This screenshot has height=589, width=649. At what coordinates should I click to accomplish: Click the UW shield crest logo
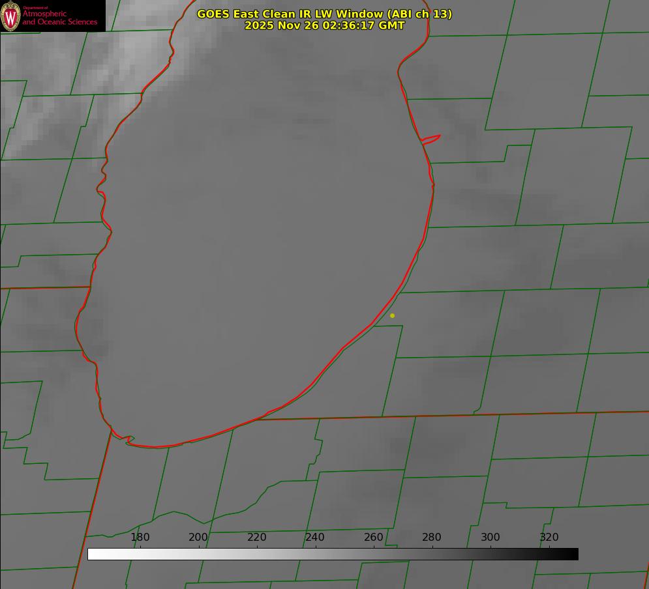pyautogui.click(x=10, y=16)
